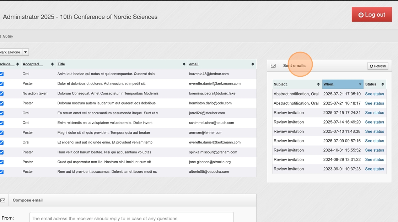Uncheck the include box for louvenia43@bednar.com
The height and width of the screenshot is (222, 398).
[2, 74]
